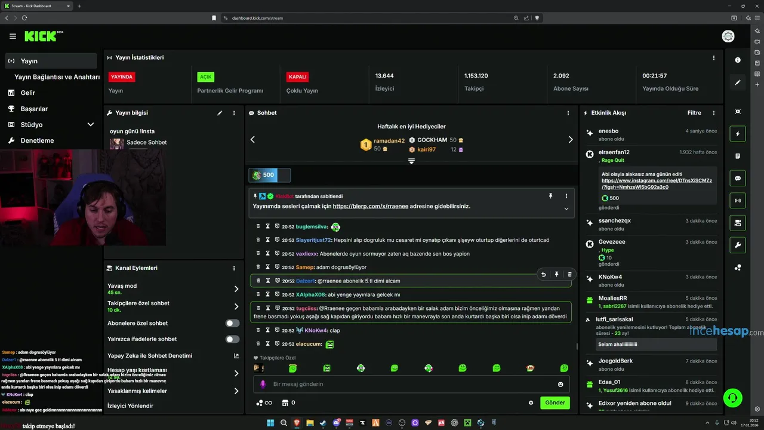Unpin the pinned KickBot message
The width and height of the screenshot is (764, 430).
[x=550, y=196]
